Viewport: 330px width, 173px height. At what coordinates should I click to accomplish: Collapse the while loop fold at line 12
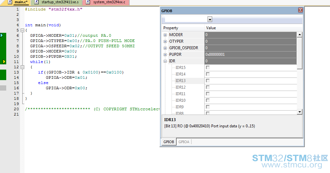(22, 67)
